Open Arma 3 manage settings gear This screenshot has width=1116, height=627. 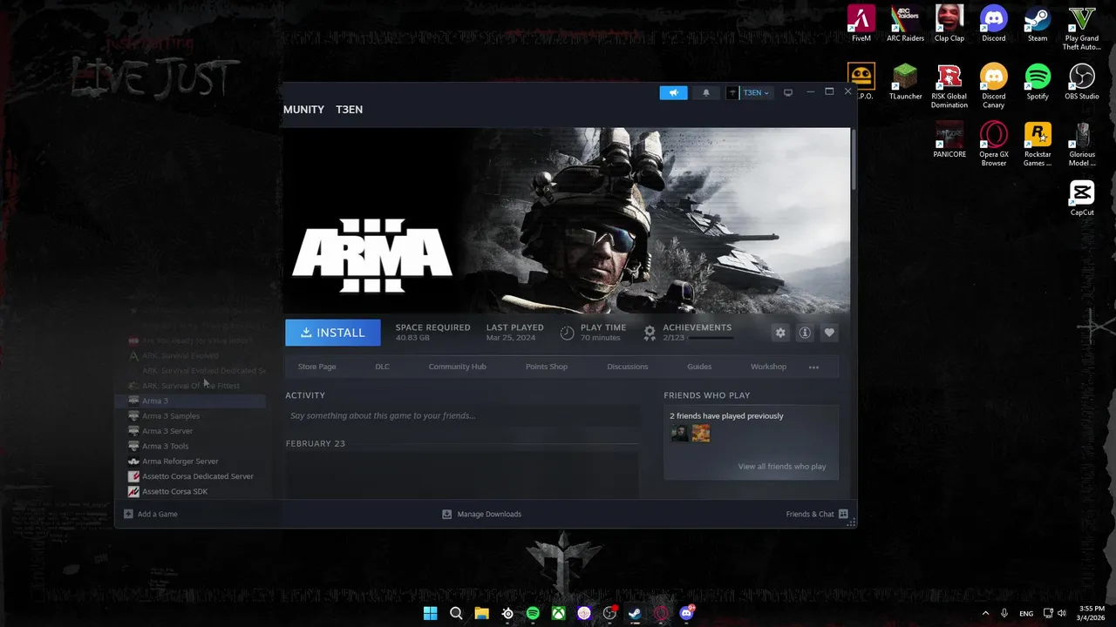tap(780, 333)
